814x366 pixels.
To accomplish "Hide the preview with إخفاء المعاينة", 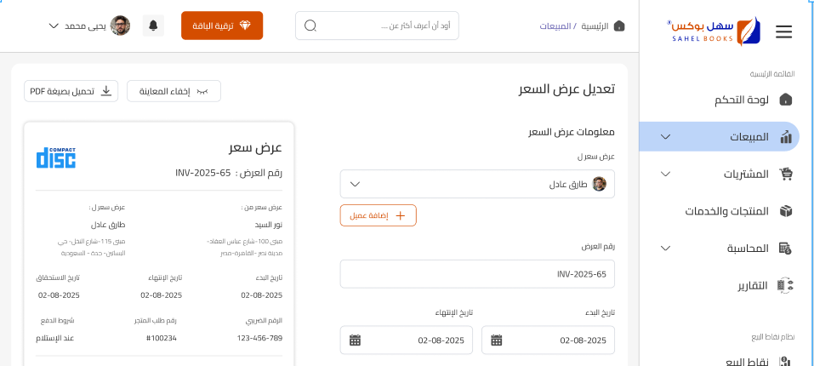I will tap(174, 91).
